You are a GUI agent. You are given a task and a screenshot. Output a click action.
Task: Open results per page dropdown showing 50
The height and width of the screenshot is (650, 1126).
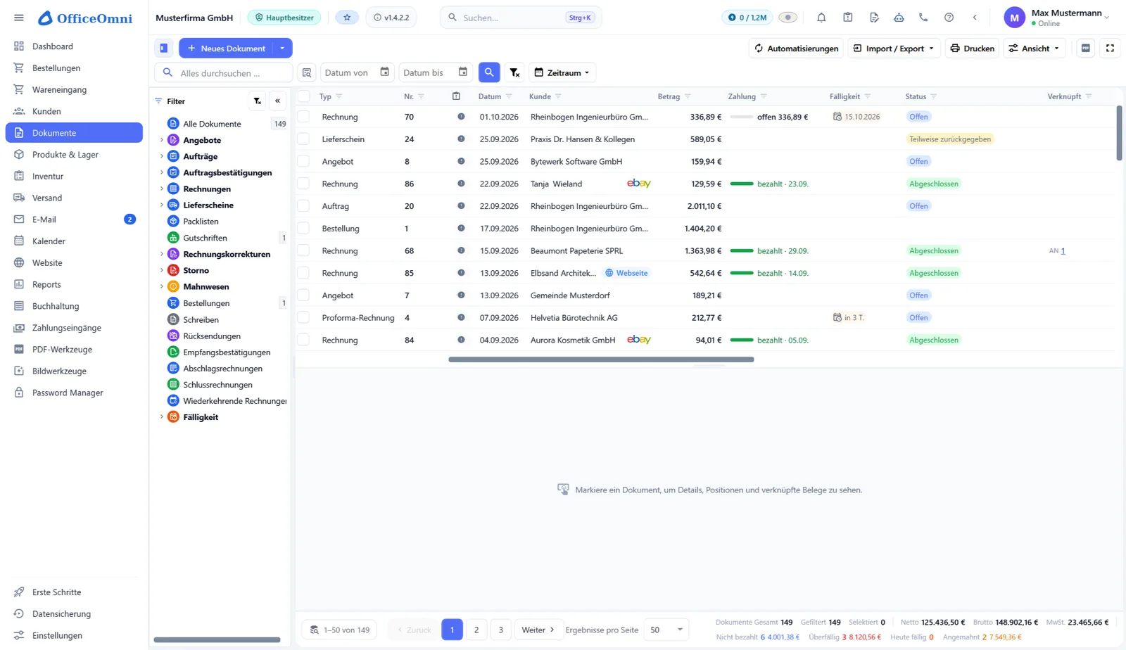click(666, 630)
